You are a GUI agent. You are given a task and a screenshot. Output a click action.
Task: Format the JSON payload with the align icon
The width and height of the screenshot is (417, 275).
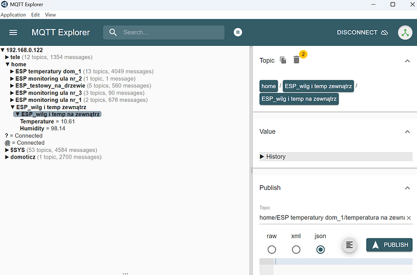349,245
